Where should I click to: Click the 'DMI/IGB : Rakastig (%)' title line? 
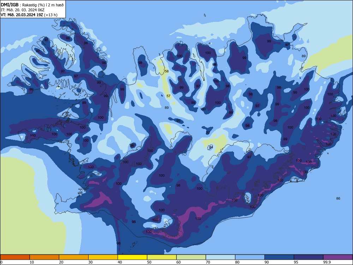point(32,5)
